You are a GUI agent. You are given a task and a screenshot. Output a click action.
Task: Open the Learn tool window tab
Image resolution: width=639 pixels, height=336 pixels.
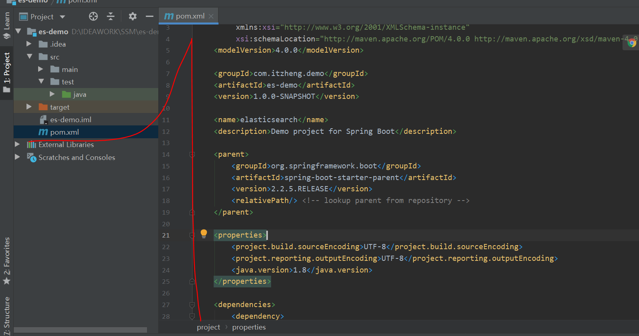pyautogui.click(x=6, y=25)
